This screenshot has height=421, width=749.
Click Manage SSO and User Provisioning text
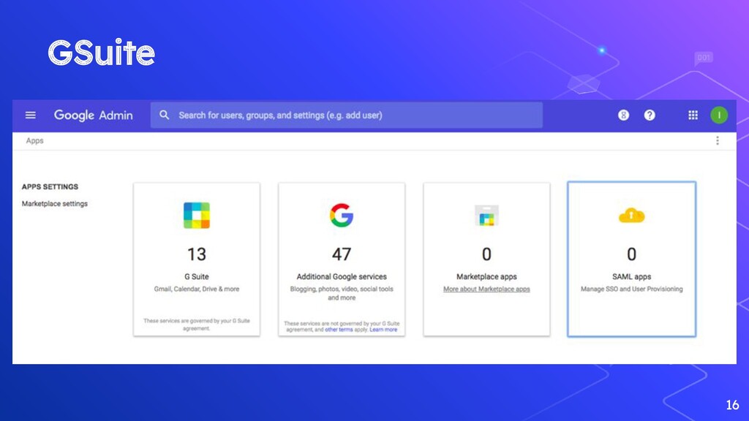(631, 289)
